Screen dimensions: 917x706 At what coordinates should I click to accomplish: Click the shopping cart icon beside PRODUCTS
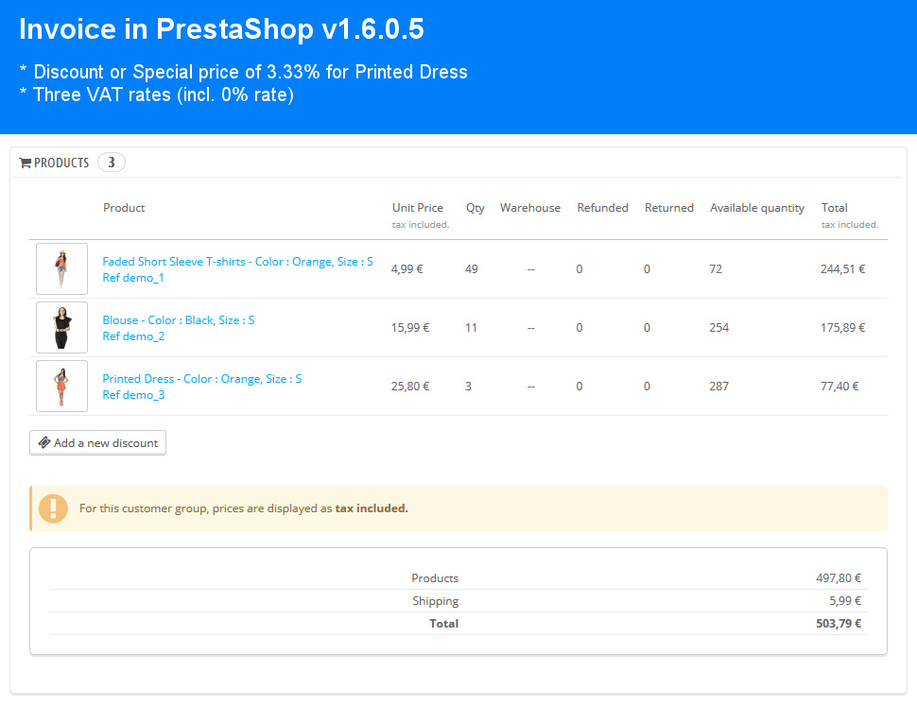click(x=26, y=164)
